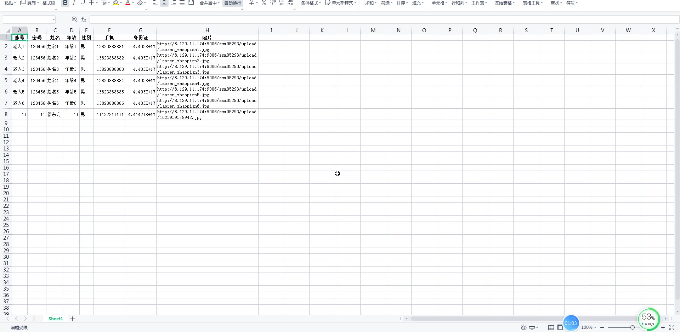The height and width of the screenshot is (332, 680).
Task: Open the borders style dropdown arrow
Action: coord(97,3)
